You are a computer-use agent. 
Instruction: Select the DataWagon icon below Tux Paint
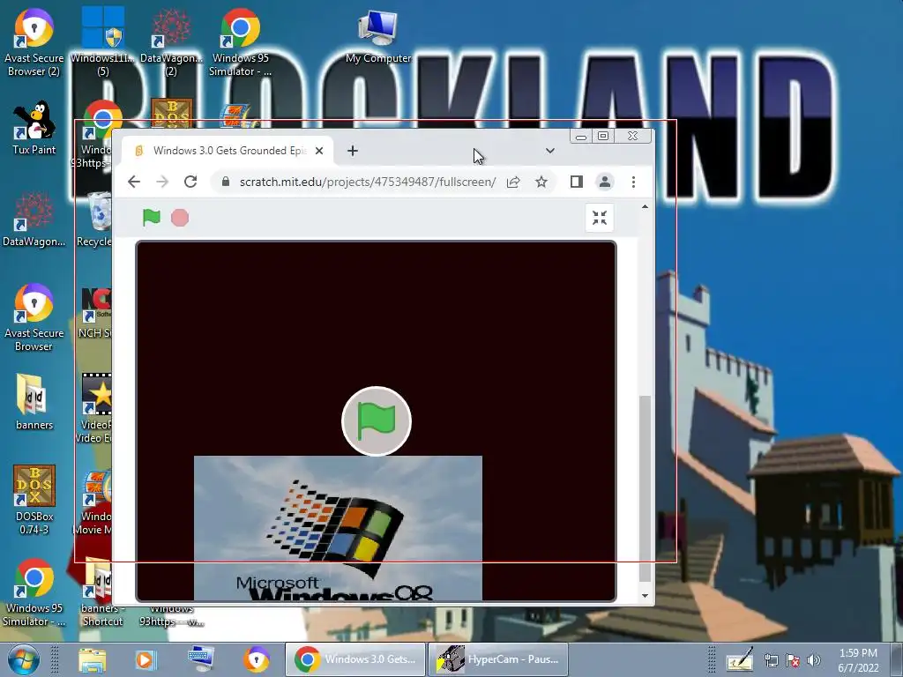[x=34, y=219]
